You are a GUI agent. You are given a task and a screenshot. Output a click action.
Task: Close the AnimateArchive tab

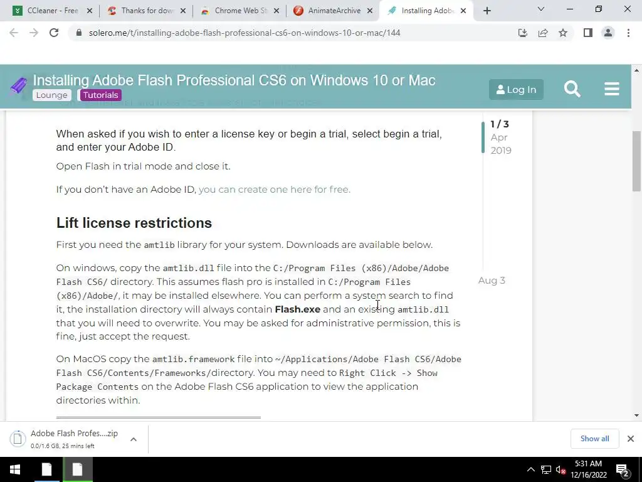point(370,11)
